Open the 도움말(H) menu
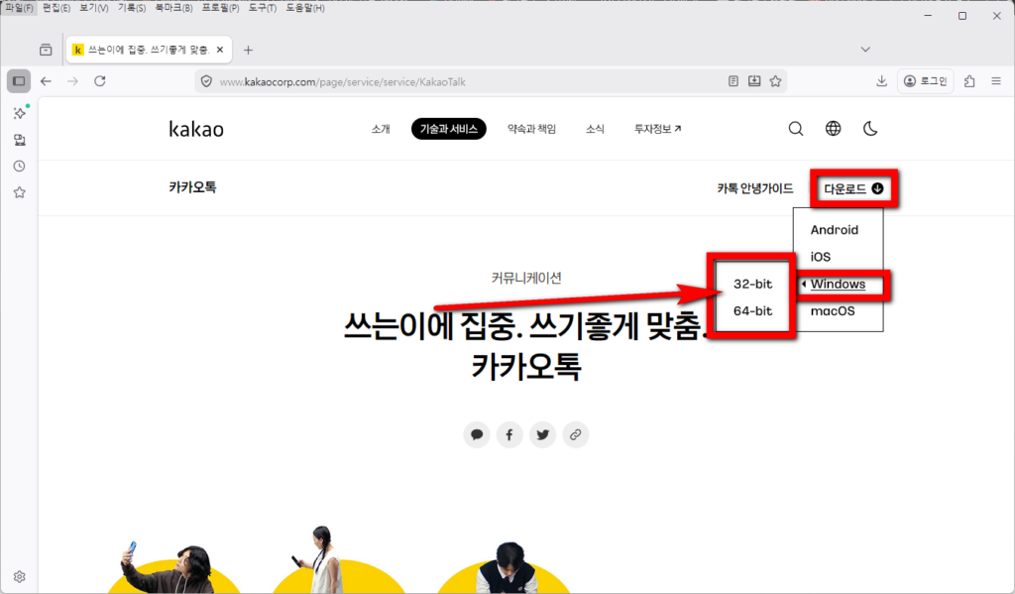The height and width of the screenshot is (594, 1015). pyautogui.click(x=305, y=8)
